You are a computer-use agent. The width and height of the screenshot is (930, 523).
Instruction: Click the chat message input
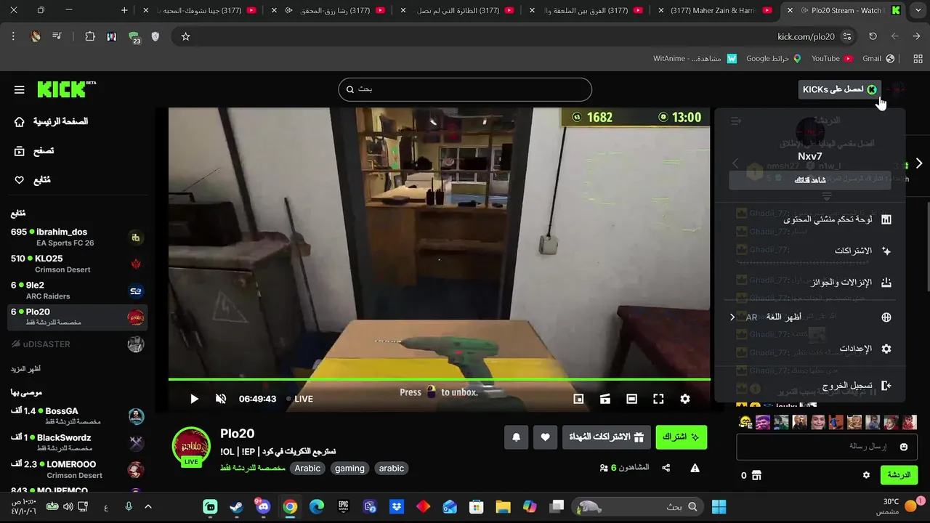[x=827, y=447]
